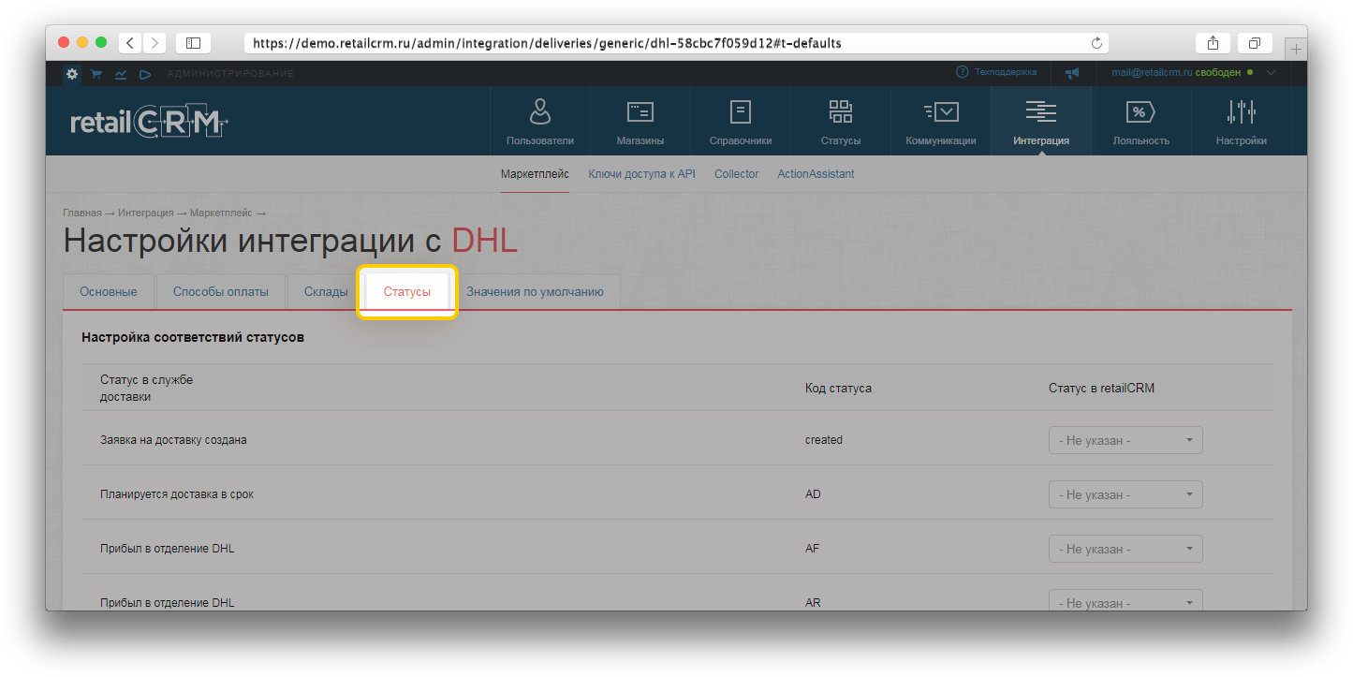The image size is (1353, 677).
Task: Open the Collector submenu item
Action: pyautogui.click(x=736, y=174)
